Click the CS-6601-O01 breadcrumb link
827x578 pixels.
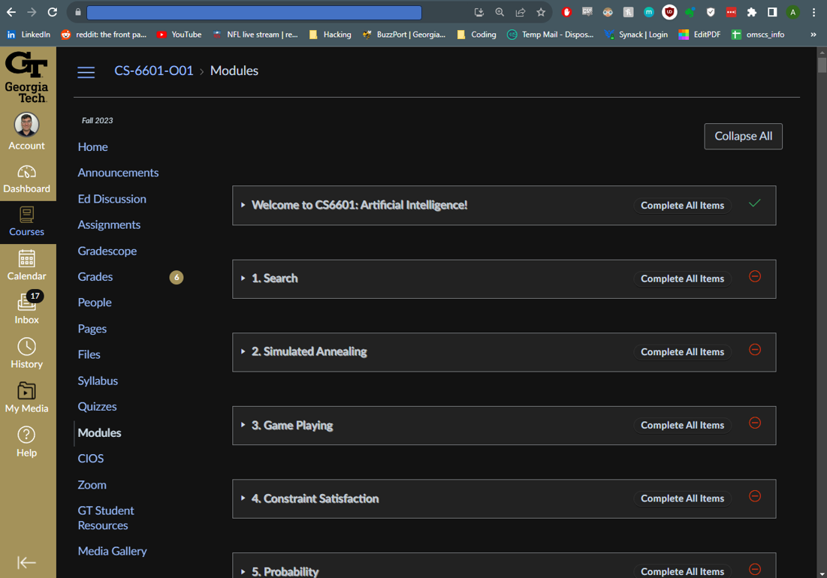point(153,71)
